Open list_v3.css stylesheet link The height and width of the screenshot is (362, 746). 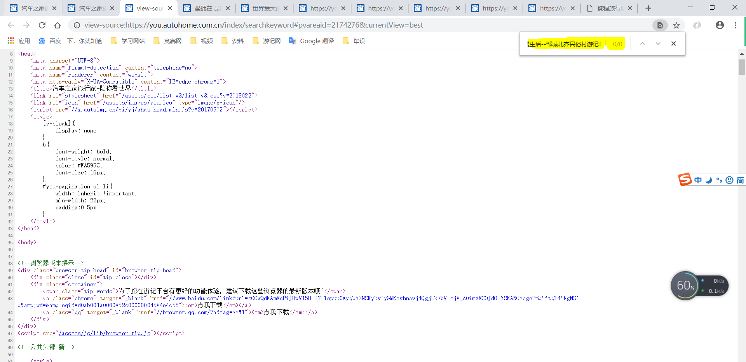click(187, 96)
